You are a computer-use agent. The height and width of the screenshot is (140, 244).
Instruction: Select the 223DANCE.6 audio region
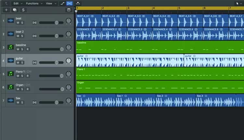(216, 34)
